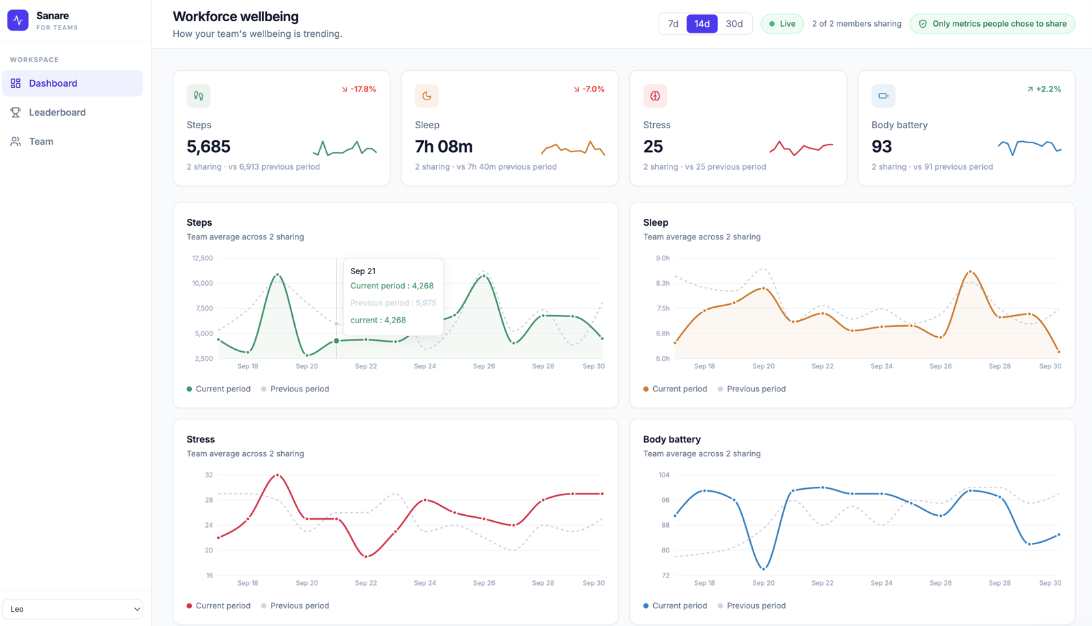Click '2 sharing · vs 91 previous period' text

pos(932,166)
